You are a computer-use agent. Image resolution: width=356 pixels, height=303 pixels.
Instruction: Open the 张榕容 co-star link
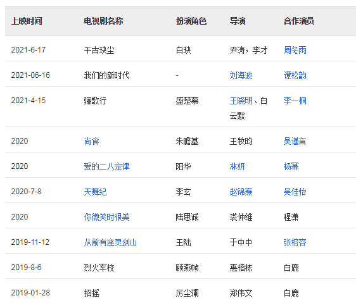coord(295,242)
